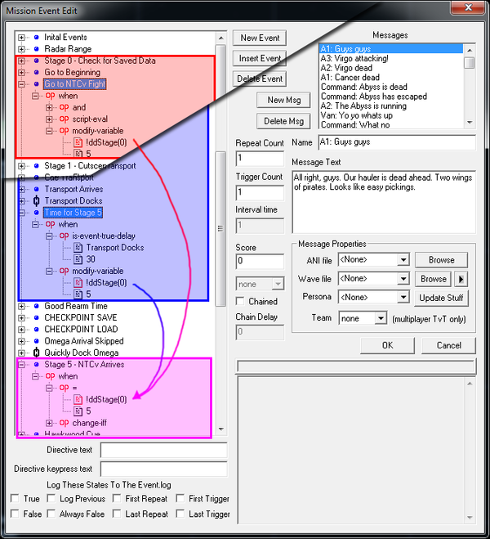490x539 pixels.
Task: Click the blue dot icon for CHECKPOINT SAVE
Action: point(36,317)
